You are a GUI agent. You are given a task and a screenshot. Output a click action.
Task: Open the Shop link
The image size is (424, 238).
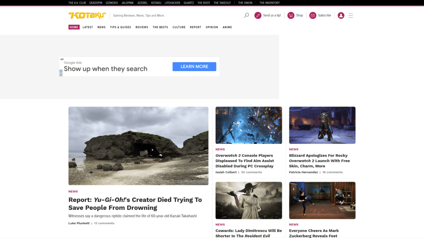click(299, 15)
